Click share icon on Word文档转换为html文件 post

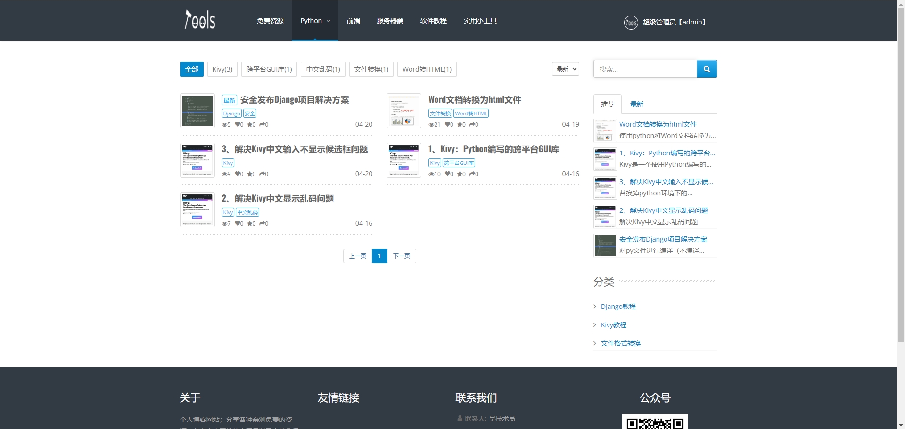click(472, 125)
